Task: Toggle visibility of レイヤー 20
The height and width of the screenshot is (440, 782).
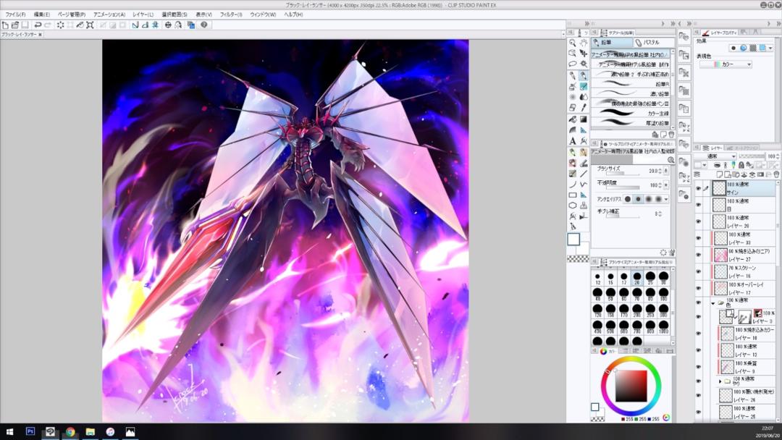Action: pyautogui.click(x=698, y=221)
